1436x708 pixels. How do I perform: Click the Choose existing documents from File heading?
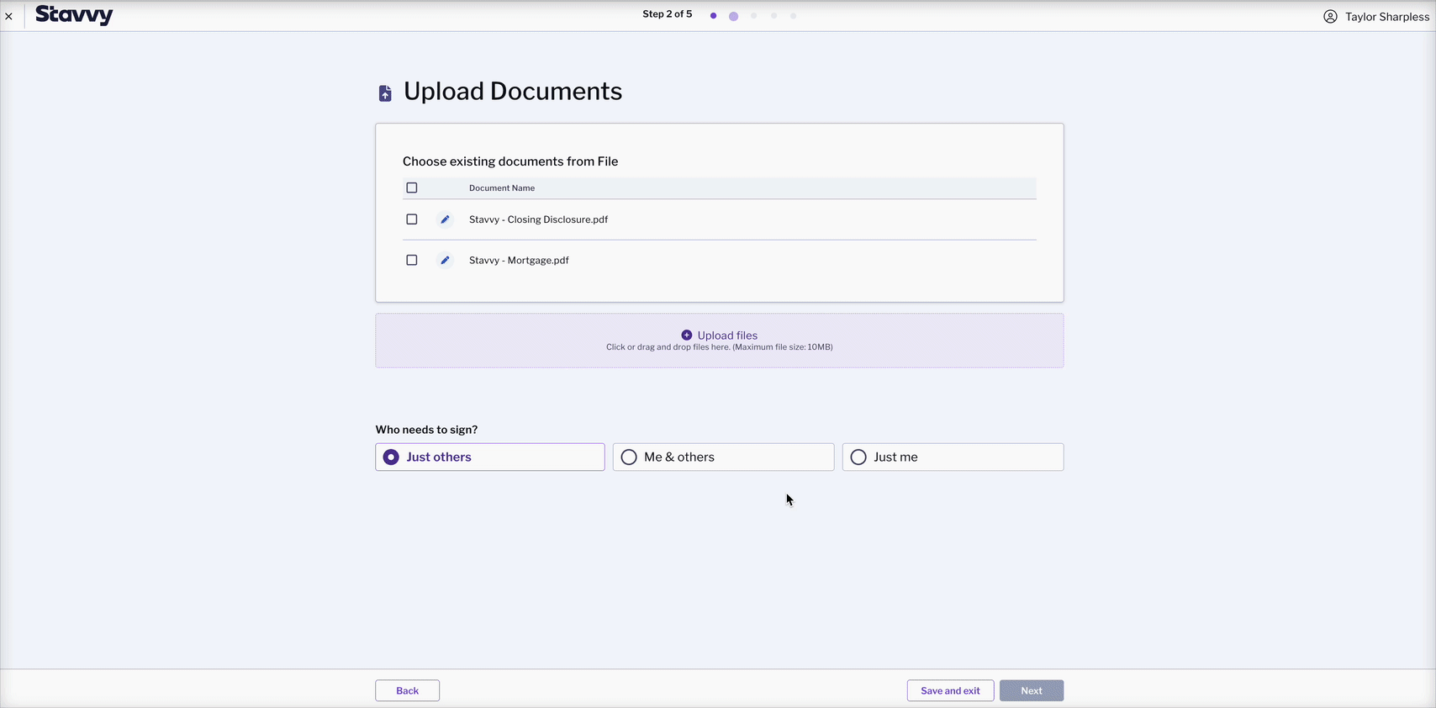click(x=510, y=161)
